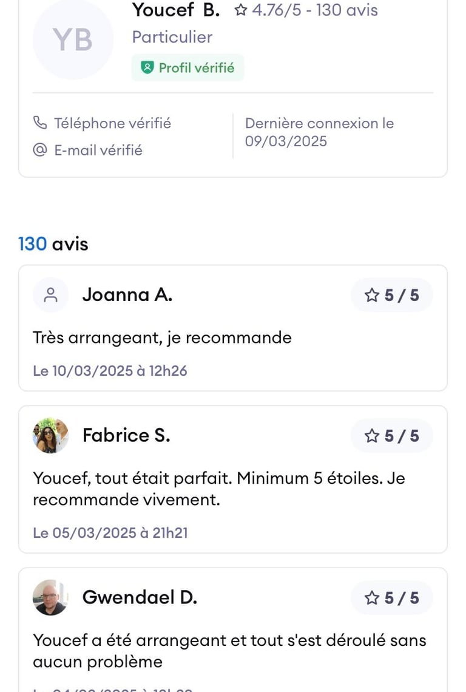Click the YB profile avatar circle
The height and width of the screenshot is (692, 466).
(73, 39)
